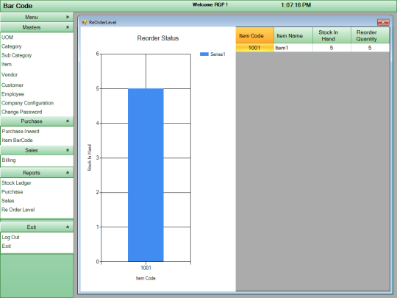Select Stock In Hand value 5 cell
This screenshot has height=298, width=397.
pos(332,48)
